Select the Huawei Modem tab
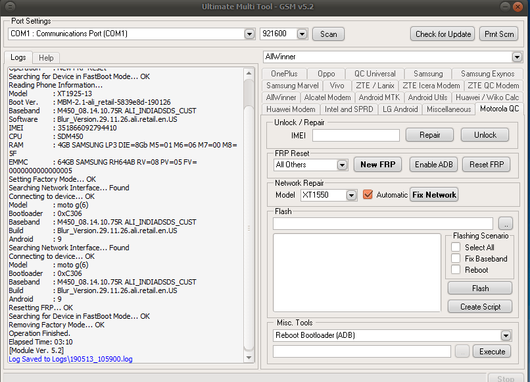The width and height of the screenshot is (530, 382). coord(291,109)
